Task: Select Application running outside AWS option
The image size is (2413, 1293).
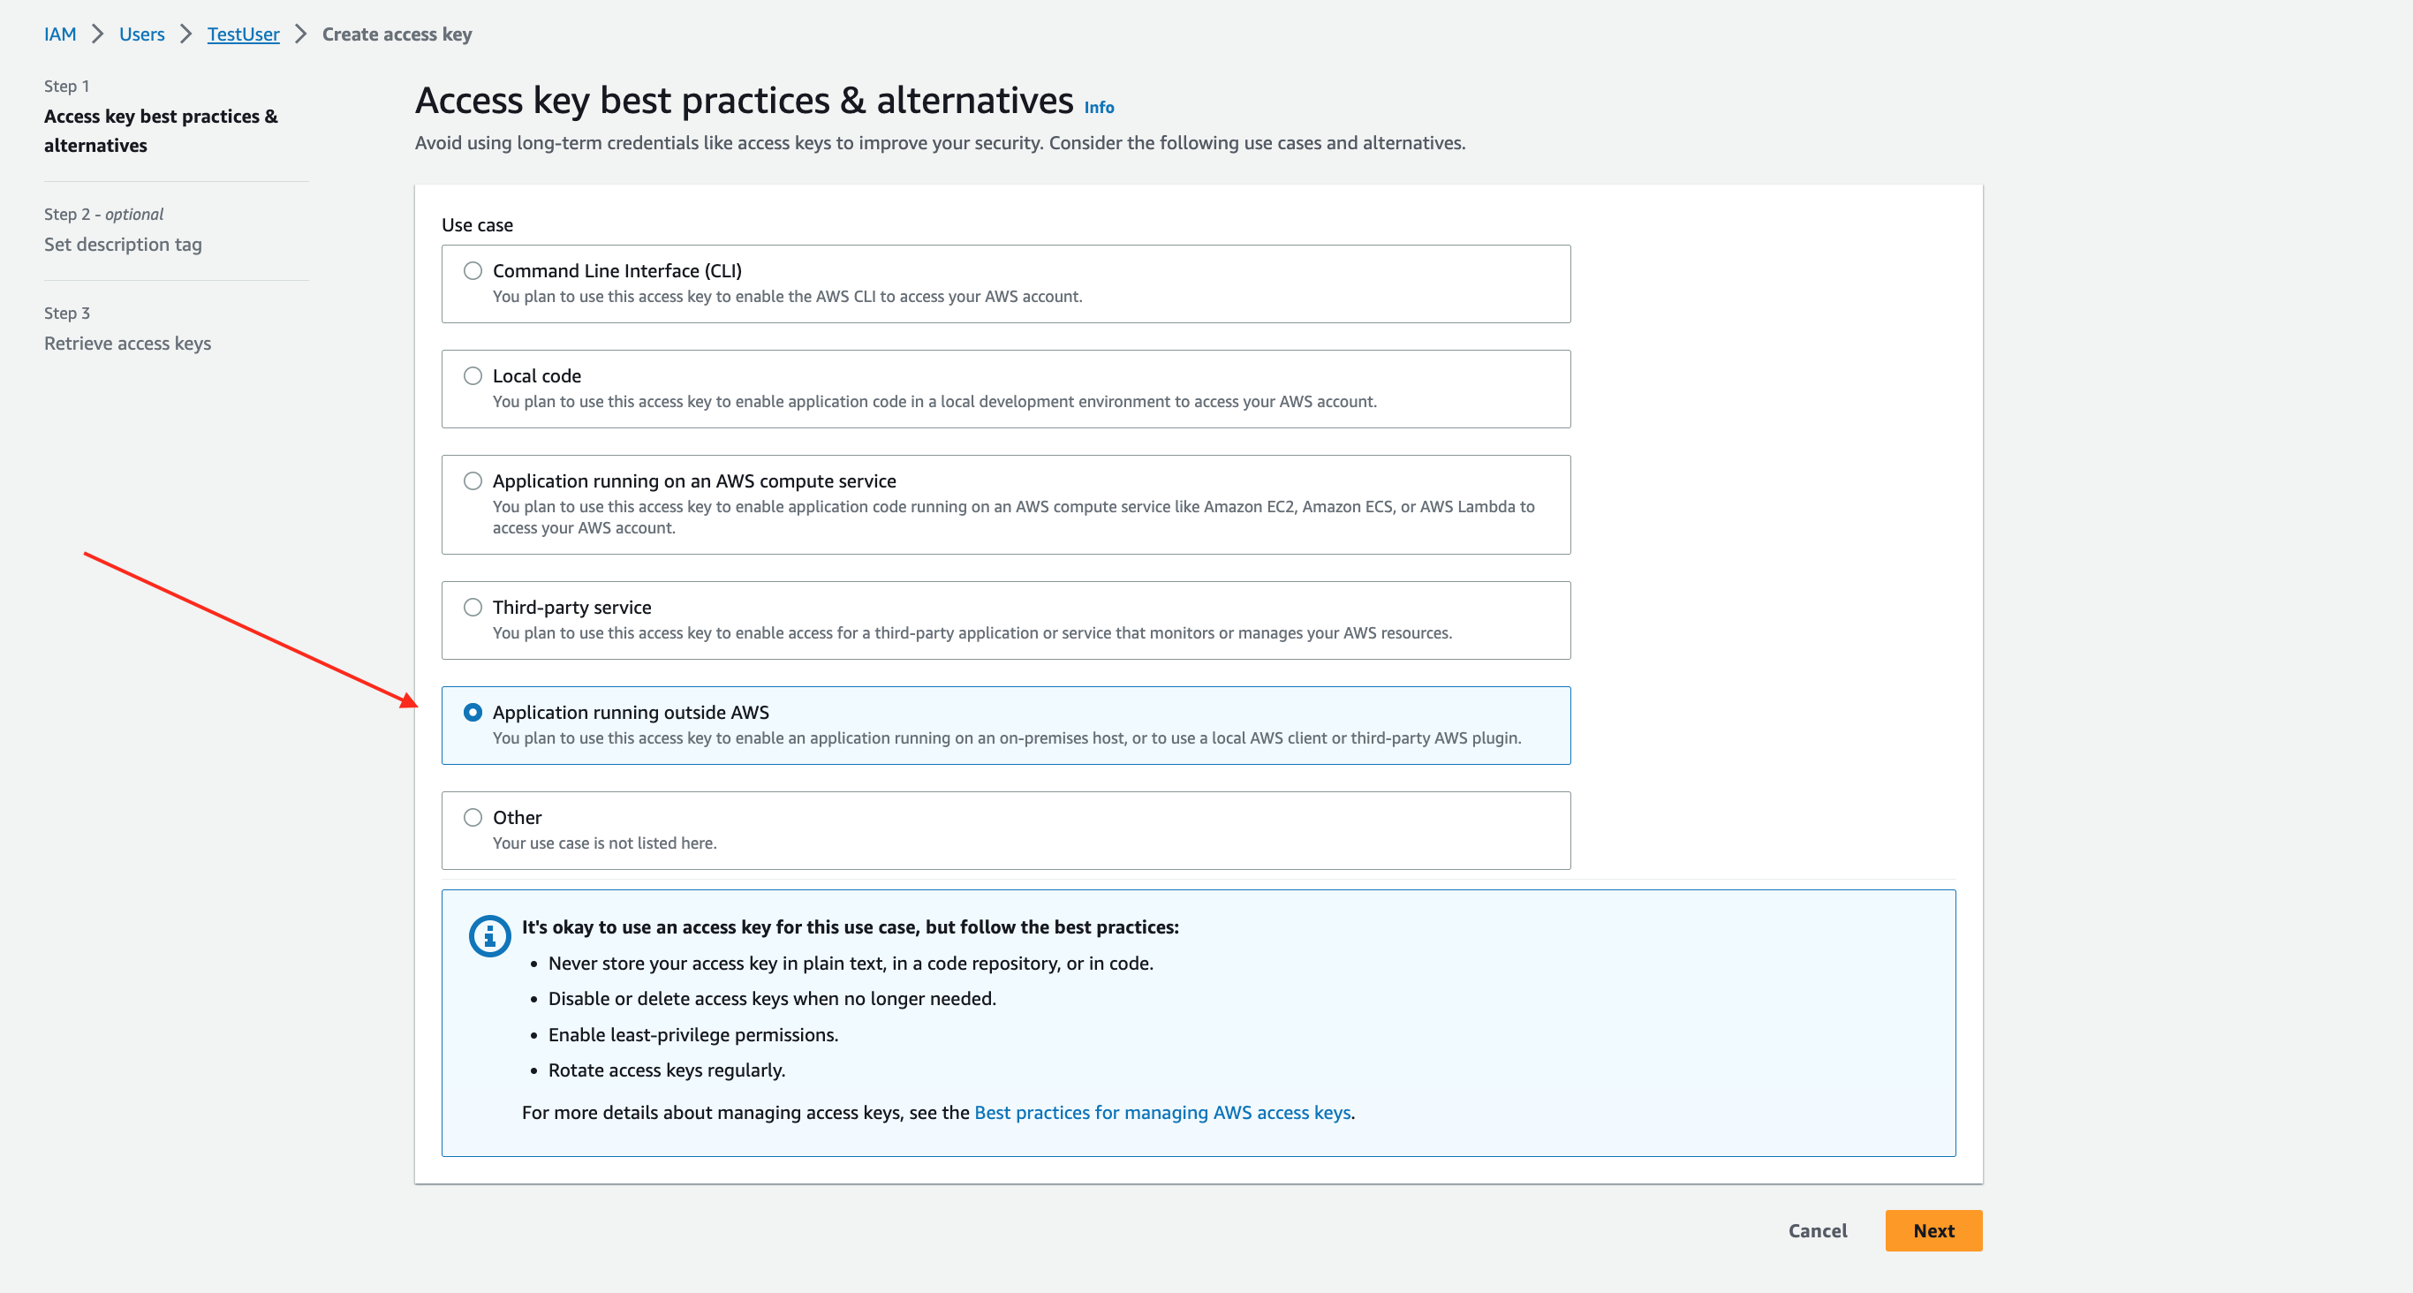Action: [x=473, y=712]
